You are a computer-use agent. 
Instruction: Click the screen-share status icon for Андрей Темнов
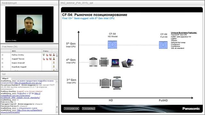(50, 59)
